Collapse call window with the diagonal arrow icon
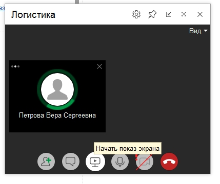The width and height of the screenshot is (220, 184). click(x=168, y=14)
